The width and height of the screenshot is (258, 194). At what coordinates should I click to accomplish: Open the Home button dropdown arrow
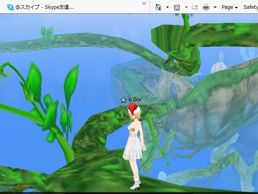pos(167,7)
